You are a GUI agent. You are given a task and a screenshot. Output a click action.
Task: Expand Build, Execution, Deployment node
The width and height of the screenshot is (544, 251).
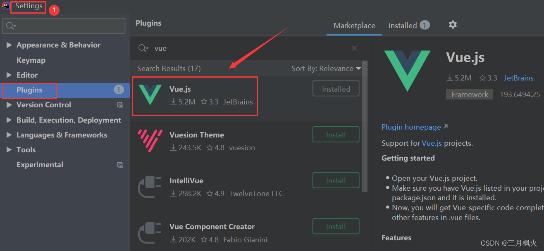[x=9, y=120]
